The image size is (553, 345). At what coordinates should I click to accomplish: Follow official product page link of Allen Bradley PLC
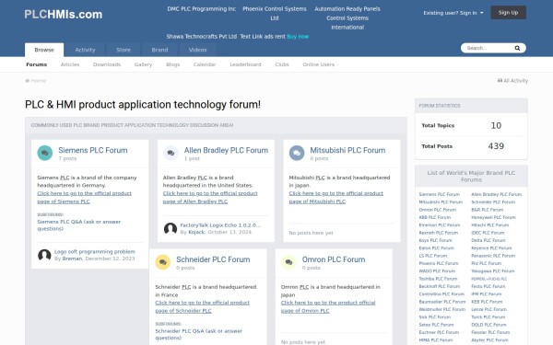click(x=210, y=198)
